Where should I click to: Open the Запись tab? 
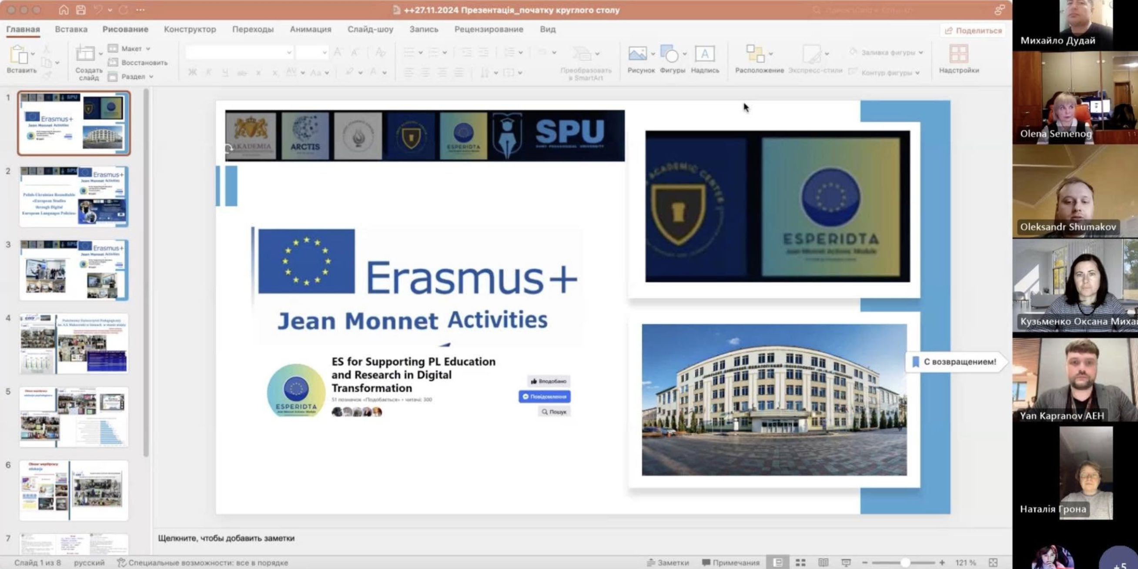(x=424, y=29)
